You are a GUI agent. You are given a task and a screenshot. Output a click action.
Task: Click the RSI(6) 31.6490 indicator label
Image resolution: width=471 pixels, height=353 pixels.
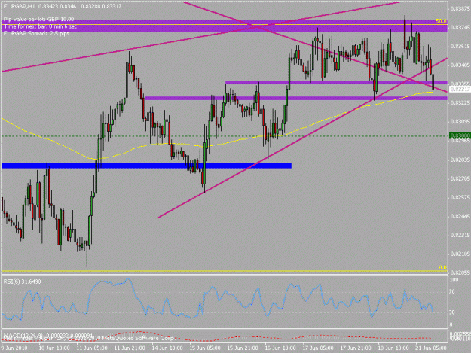point(22,281)
